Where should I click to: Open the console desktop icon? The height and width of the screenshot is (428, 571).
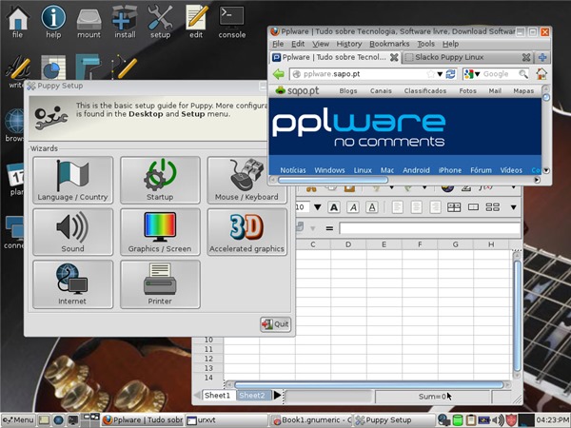232,21
